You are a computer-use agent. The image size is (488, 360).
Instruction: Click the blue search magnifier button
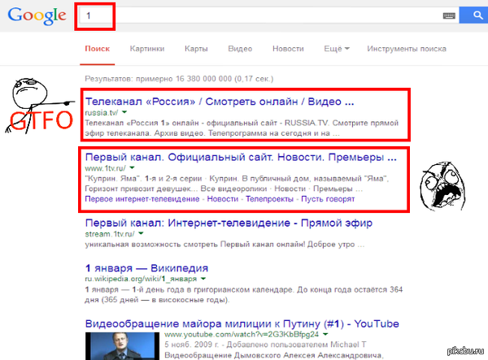[474, 15]
